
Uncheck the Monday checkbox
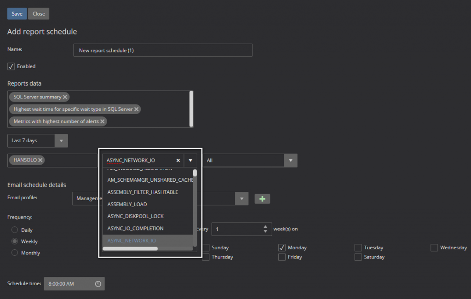coord(281,247)
